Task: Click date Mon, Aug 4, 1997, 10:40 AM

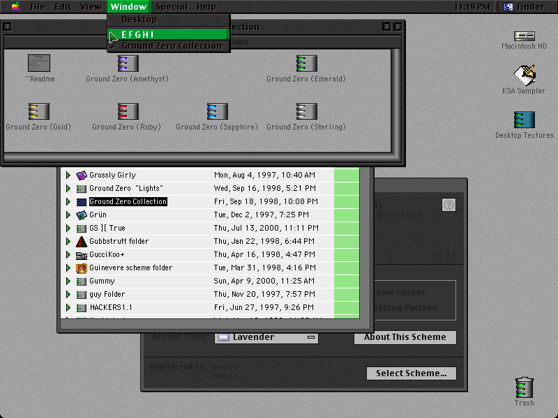Action: [264, 175]
